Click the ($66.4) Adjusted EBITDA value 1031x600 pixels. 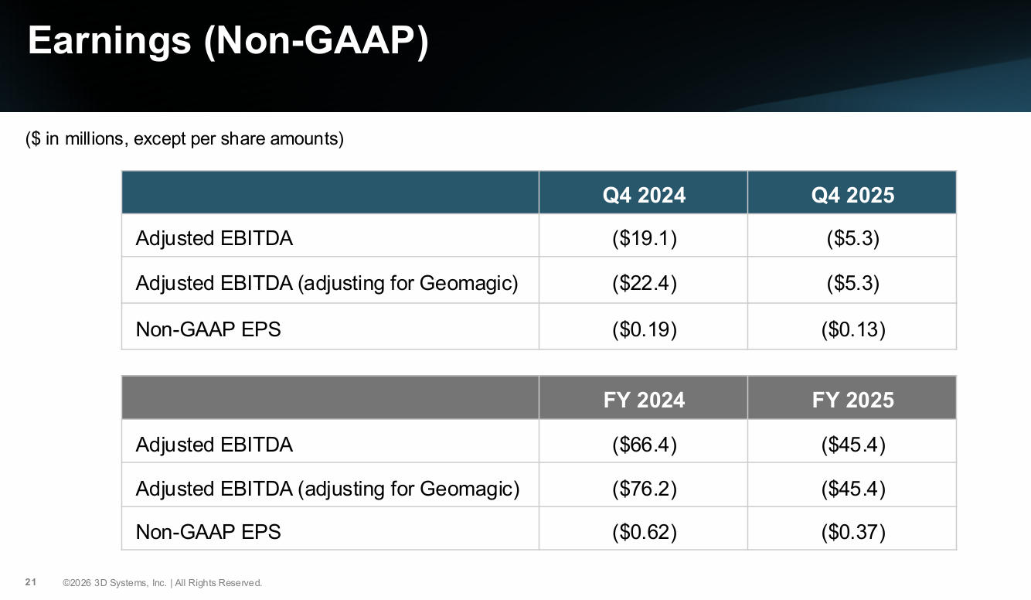coord(644,445)
